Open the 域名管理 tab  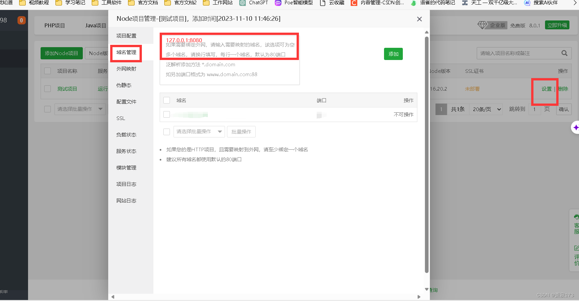coord(131,52)
